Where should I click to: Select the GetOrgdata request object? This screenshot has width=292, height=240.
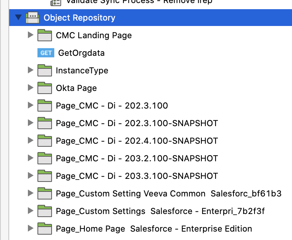81,53
